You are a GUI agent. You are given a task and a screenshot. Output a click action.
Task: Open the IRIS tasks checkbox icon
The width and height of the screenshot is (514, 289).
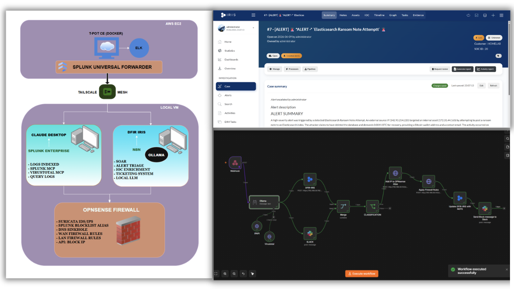coord(477,15)
